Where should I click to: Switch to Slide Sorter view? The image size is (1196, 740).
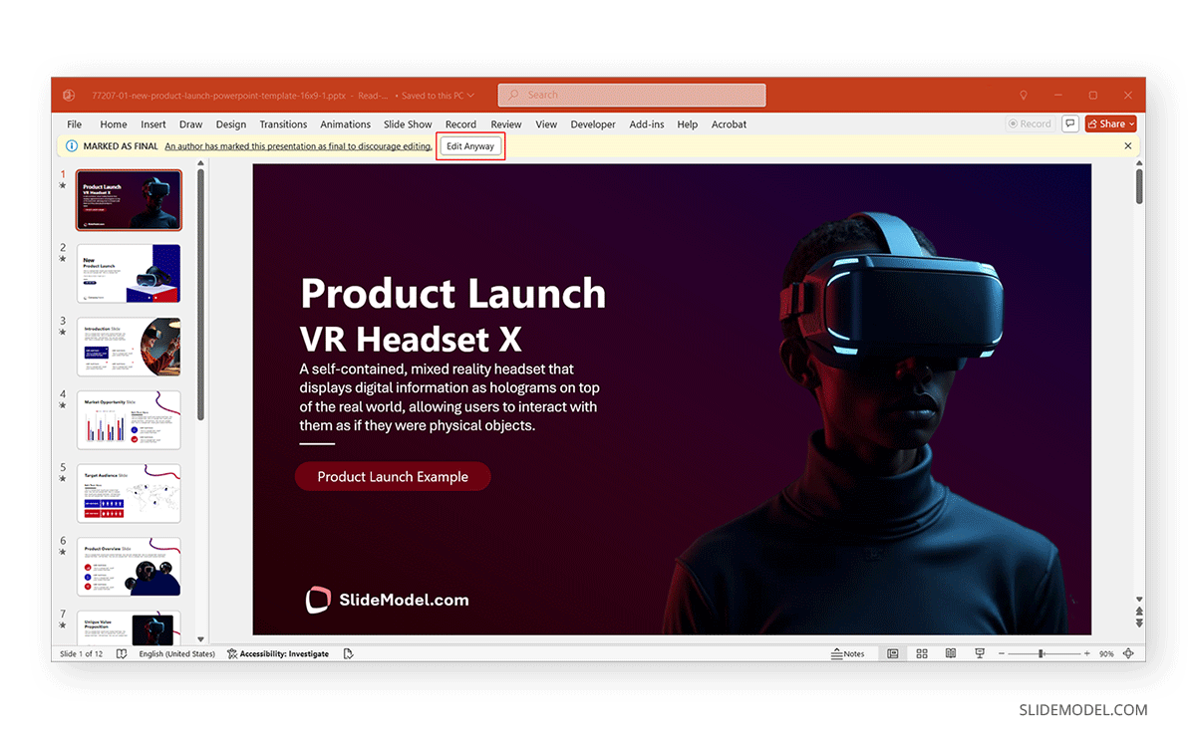click(x=921, y=653)
